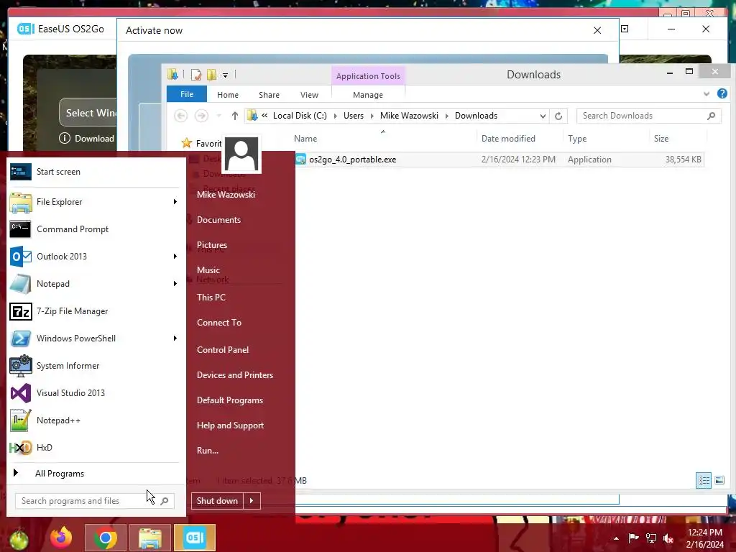Open the View ribbon tab
This screenshot has height=552, width=736.
coord(309,95)
